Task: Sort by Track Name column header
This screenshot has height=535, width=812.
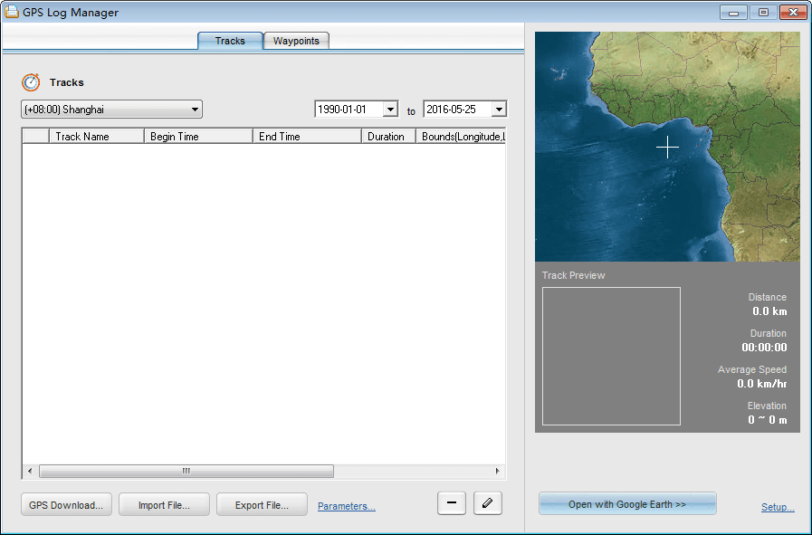Action: coord(96,136)
